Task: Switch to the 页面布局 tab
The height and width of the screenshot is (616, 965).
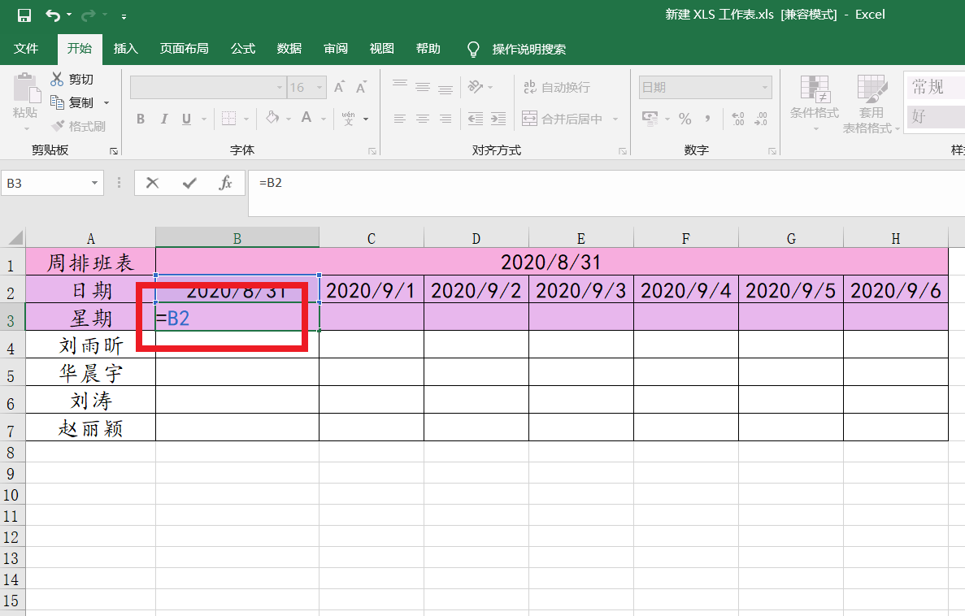Action: (184, 49)
